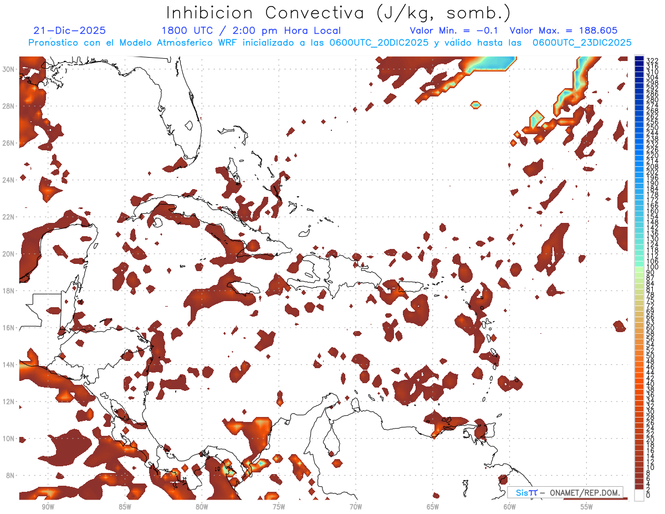Click the "65W" longitude label
The height and width of the screenshot is (514, 665).
(433, 507)
